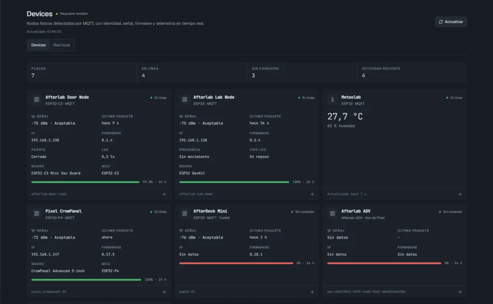Click firmware value 0.18.1
This screenshot has width=493, height=304.
pos(256,255)
